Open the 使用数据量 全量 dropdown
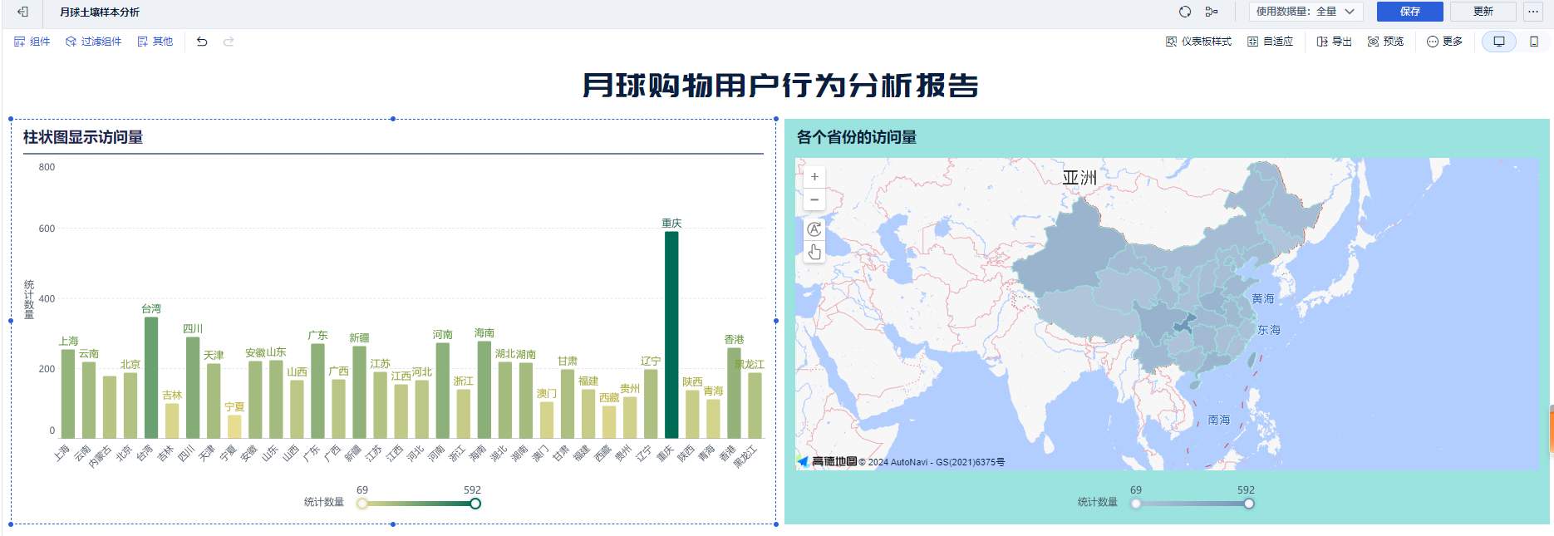Viewport: 1554px width, 536px height. click(1306, 12)
